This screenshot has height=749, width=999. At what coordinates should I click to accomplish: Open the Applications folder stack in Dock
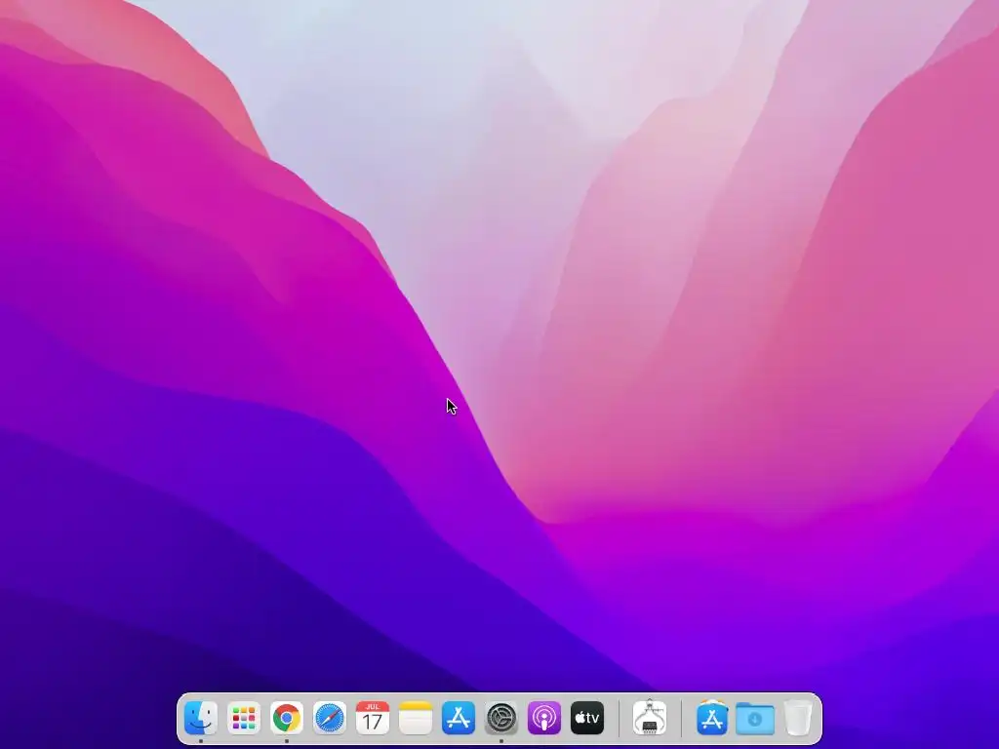712,718
